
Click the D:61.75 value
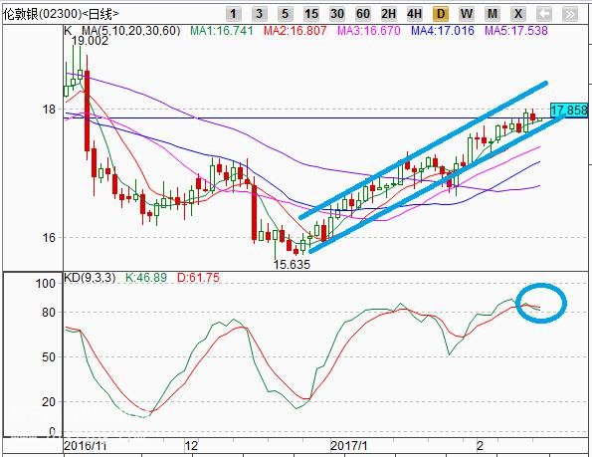[198, 278]
